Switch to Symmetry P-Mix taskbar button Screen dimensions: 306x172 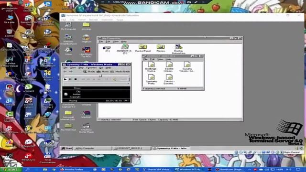171,148
